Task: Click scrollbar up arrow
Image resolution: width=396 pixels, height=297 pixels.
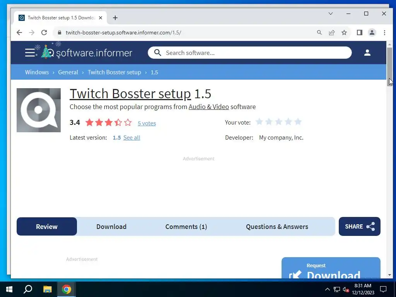Action: tap(389, 45)
